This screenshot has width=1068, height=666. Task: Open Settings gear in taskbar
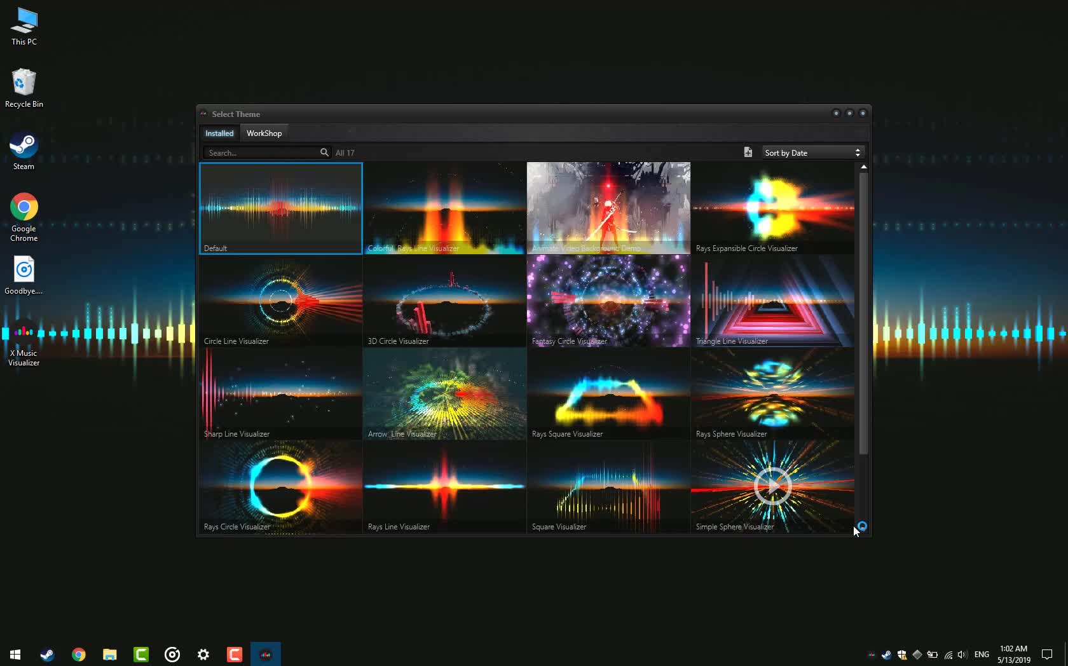[x=203, y=654]
